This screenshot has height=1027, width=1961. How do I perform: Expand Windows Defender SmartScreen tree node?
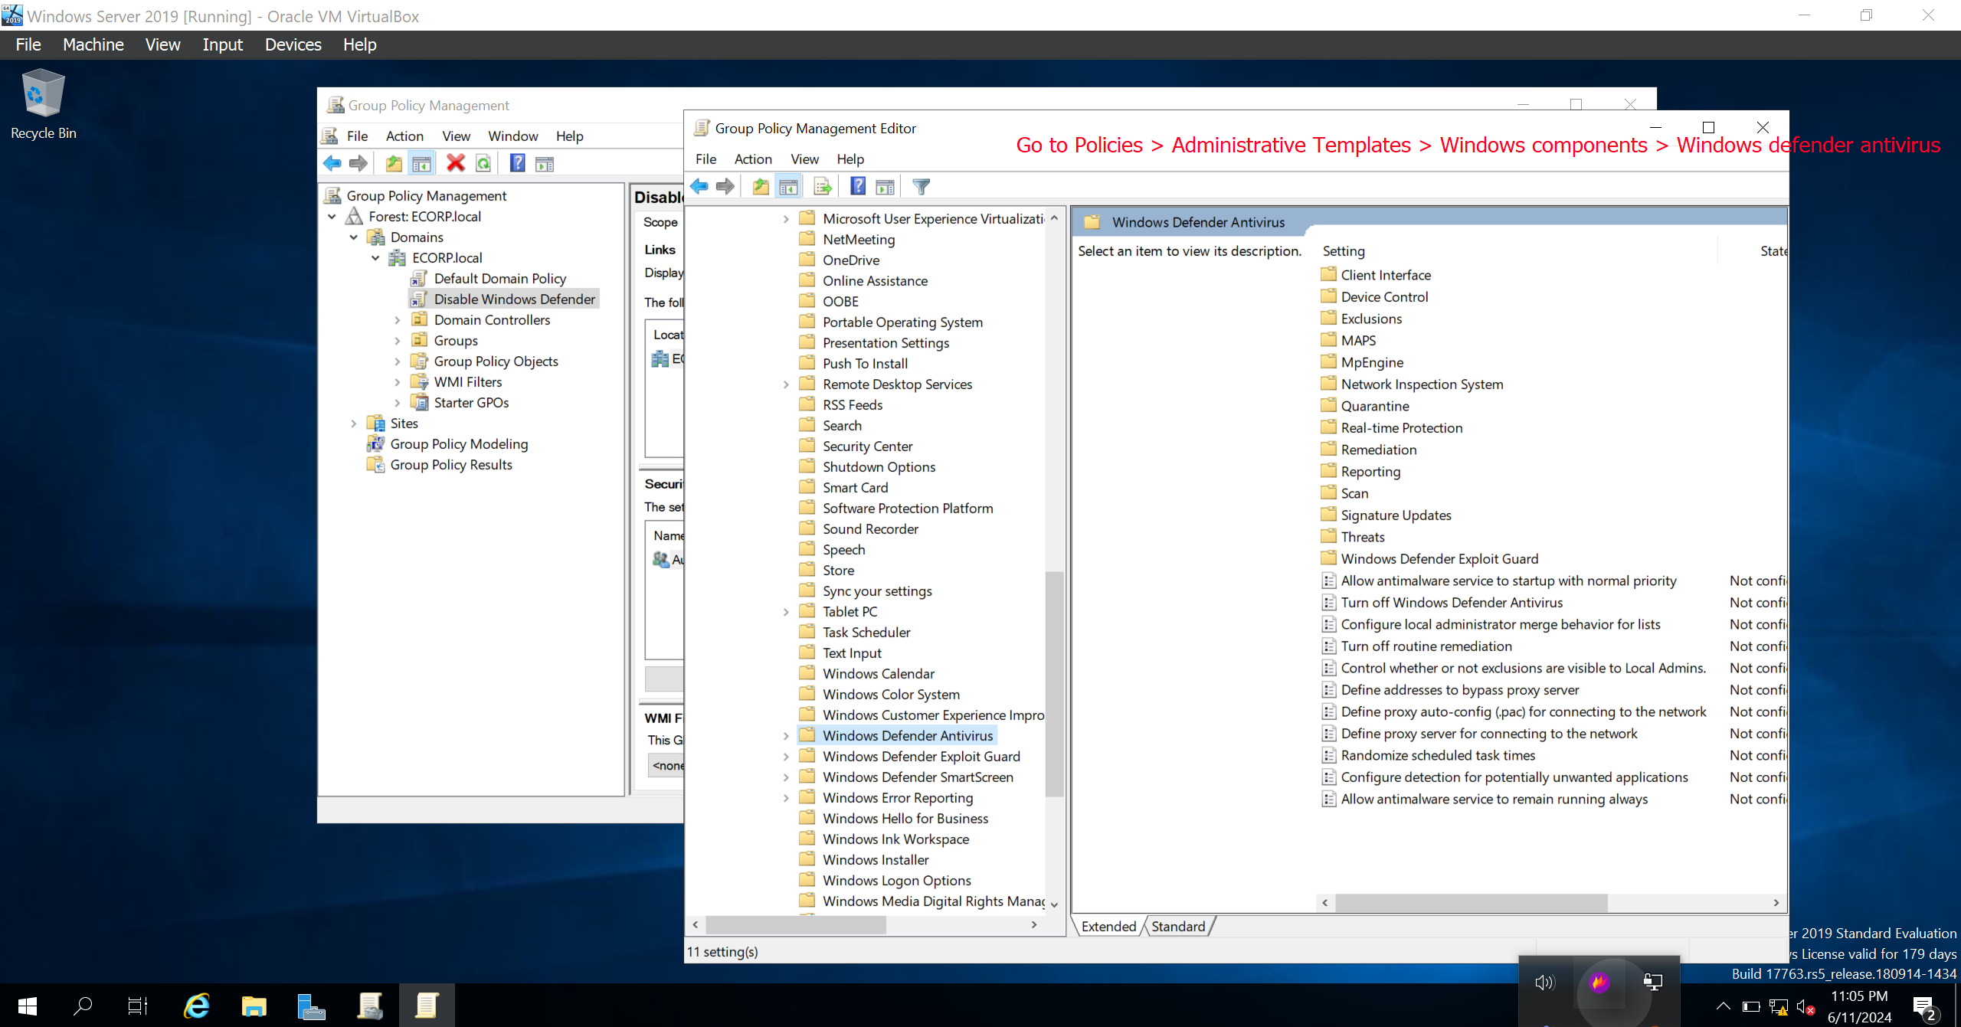click(x=786, y=777)
